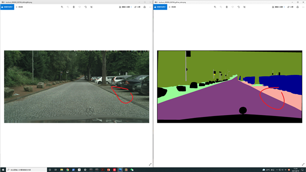Rotate the photo in the left window
Viewport: 306px width, 172px height.
click(86, 7)
